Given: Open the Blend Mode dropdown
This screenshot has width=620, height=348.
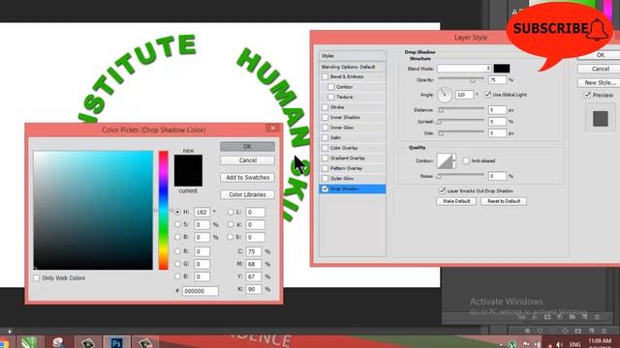Looking at the screenshot, I should click(x=464, y=69).
